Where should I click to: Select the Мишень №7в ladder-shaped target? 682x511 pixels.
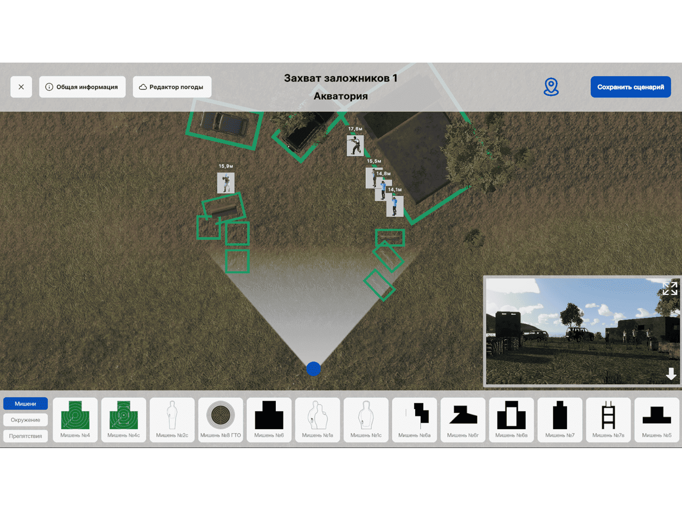pyautogui.click(x=608, y=419)
